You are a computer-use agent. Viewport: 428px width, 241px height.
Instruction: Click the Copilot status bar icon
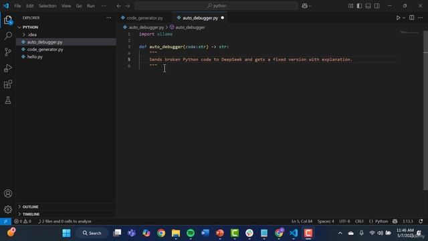point(395,222)
